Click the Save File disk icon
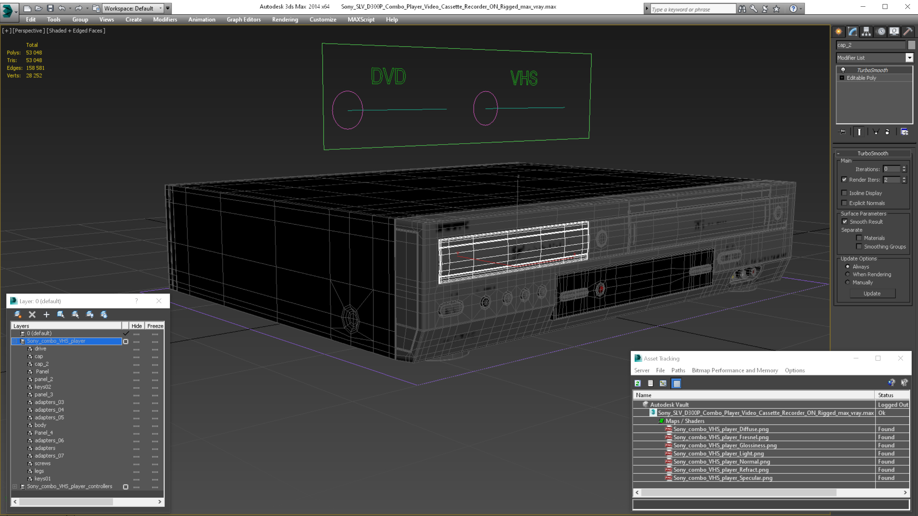Image resolution: width=918 pixels, height=516 pixels. click(x=50, y=8)
